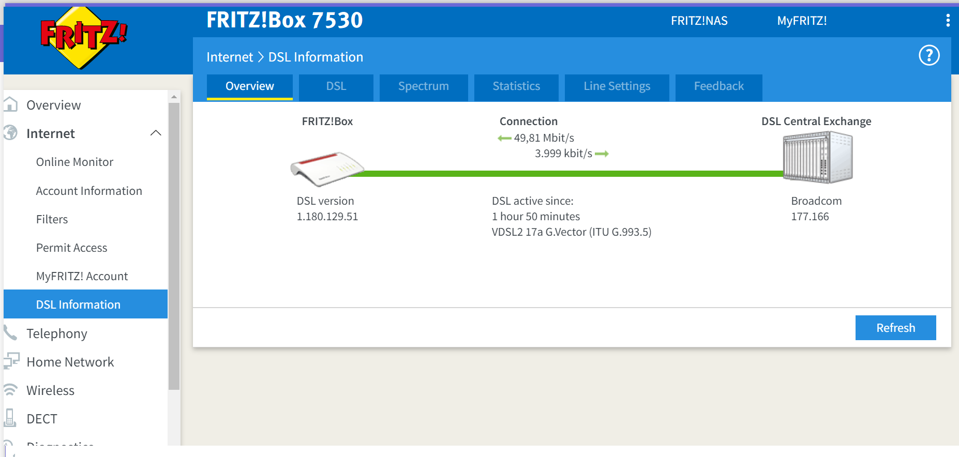Switch to the Spectrum tab
The height and width of the screenshot is (457, 959).
[x=423, y=86]
